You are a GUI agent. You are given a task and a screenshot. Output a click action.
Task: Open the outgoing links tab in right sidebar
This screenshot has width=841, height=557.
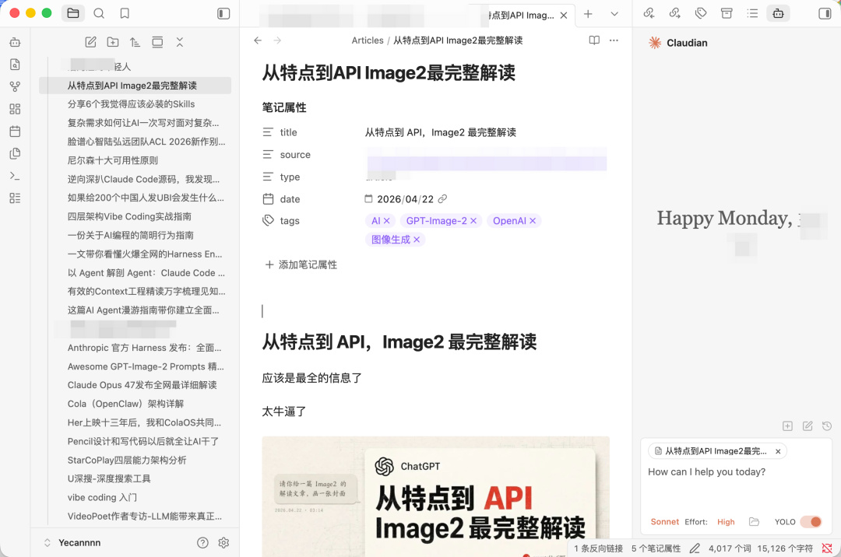[674, 13]
